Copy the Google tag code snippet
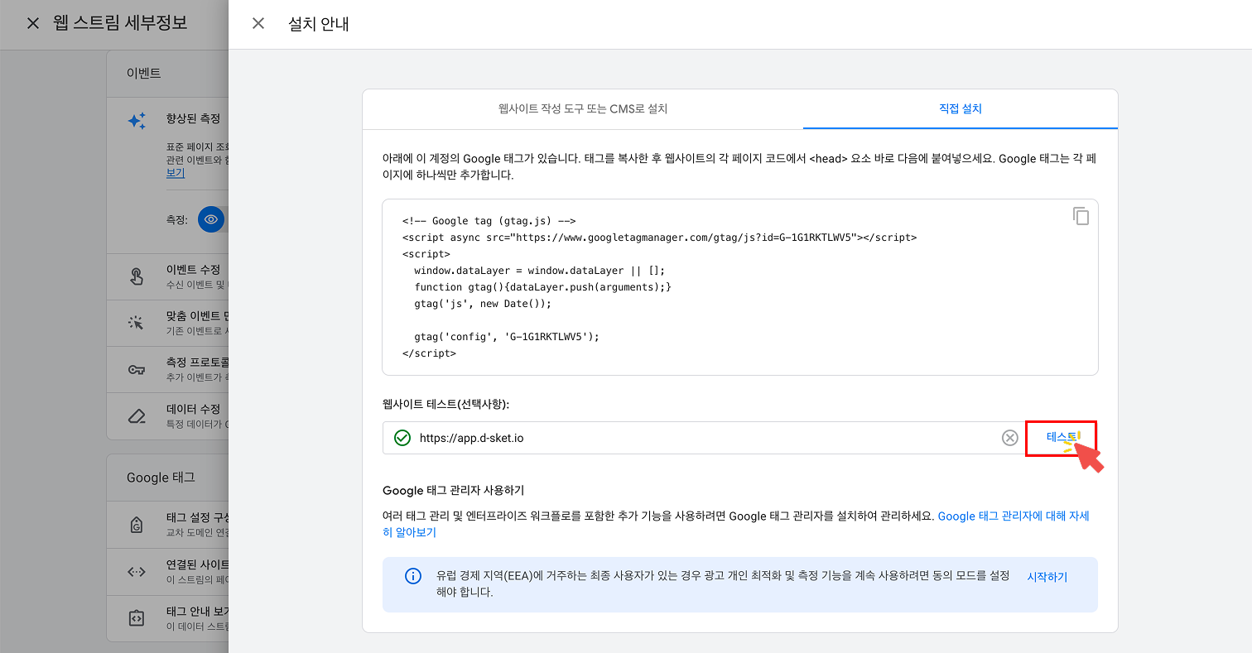The height and width of the screenshot is (653, 1252). click(1081, 216)
